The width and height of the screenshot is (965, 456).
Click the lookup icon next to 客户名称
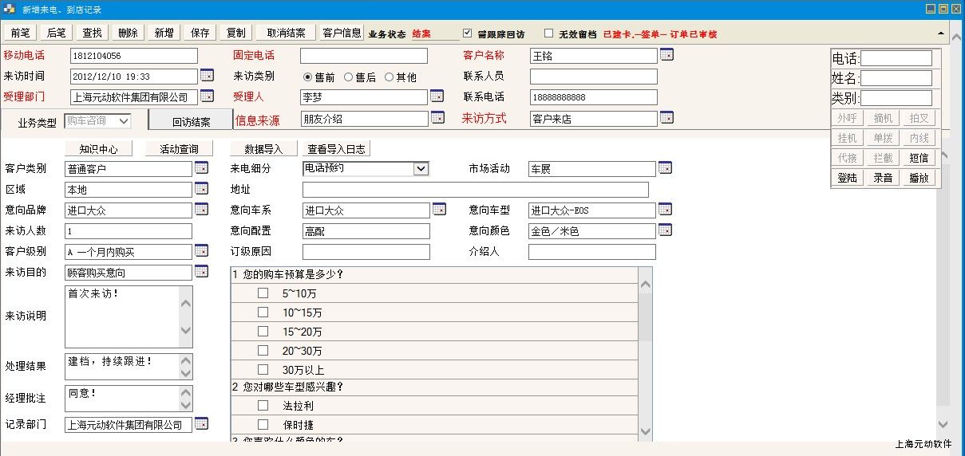point(666,55)
